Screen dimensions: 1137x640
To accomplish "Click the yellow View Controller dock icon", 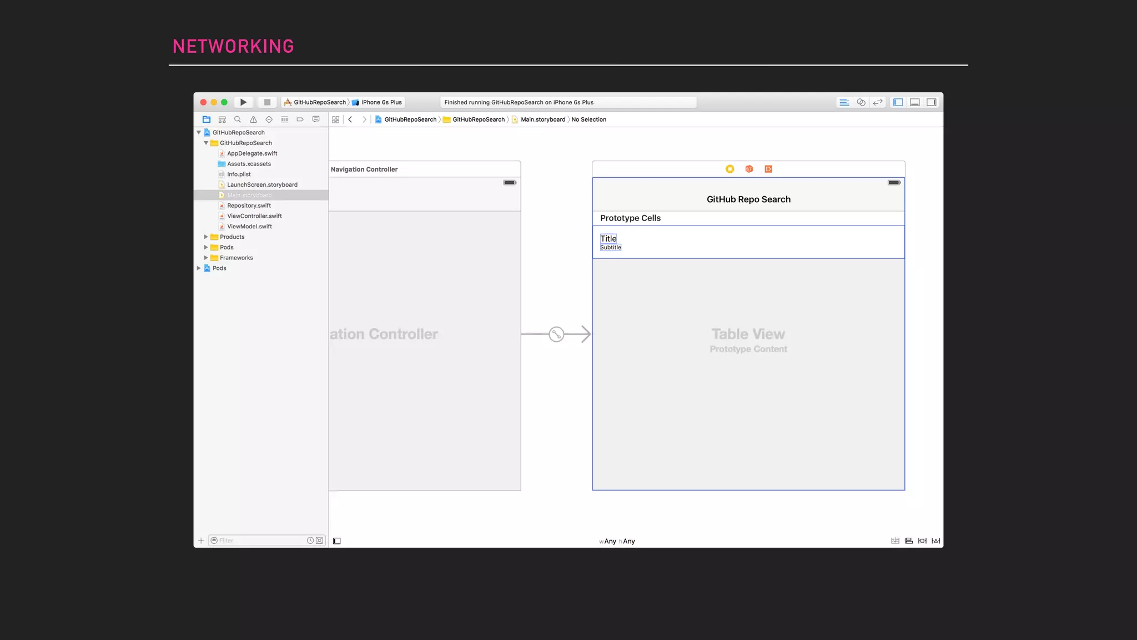I will (x=730, y=169).
